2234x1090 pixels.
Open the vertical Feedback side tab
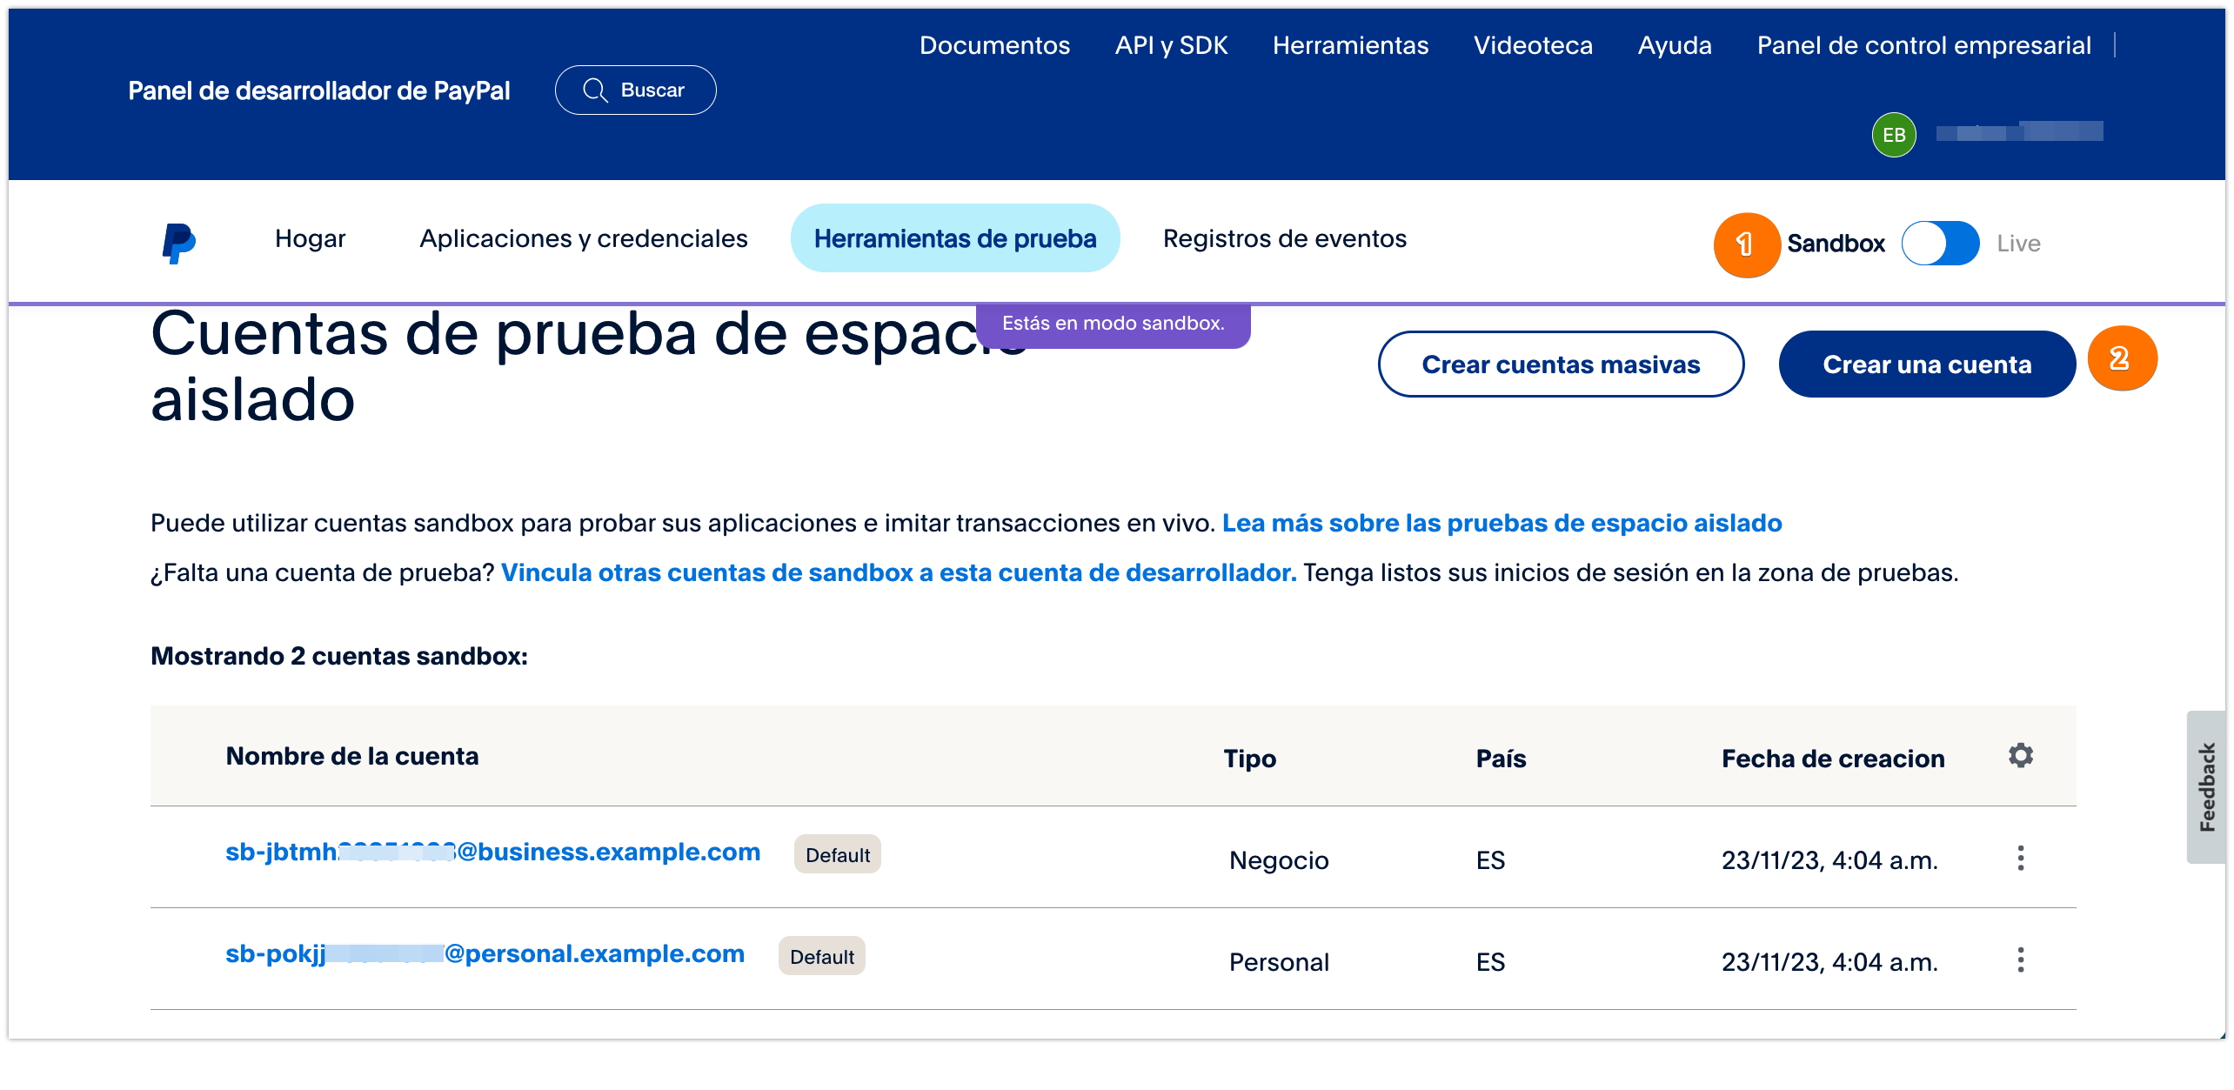pyautogui.click(x=2206, y=786)
